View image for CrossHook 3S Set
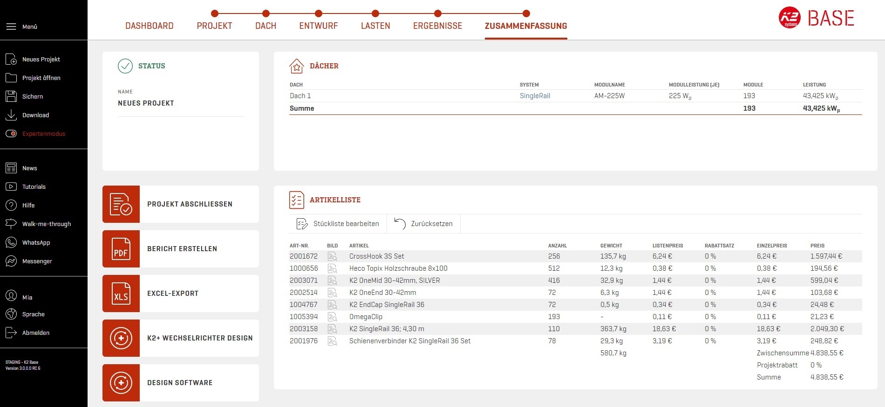This screenshot has height=407, width=885. point(332,256)
